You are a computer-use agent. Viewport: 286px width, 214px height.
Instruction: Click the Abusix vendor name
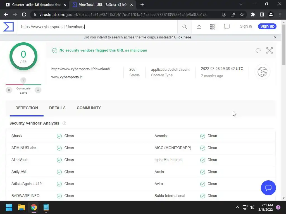[x=17, y=136]
